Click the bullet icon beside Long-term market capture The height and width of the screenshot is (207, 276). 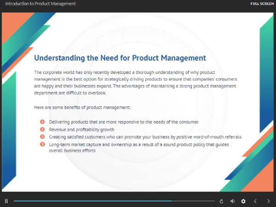(x=42, y=145)
